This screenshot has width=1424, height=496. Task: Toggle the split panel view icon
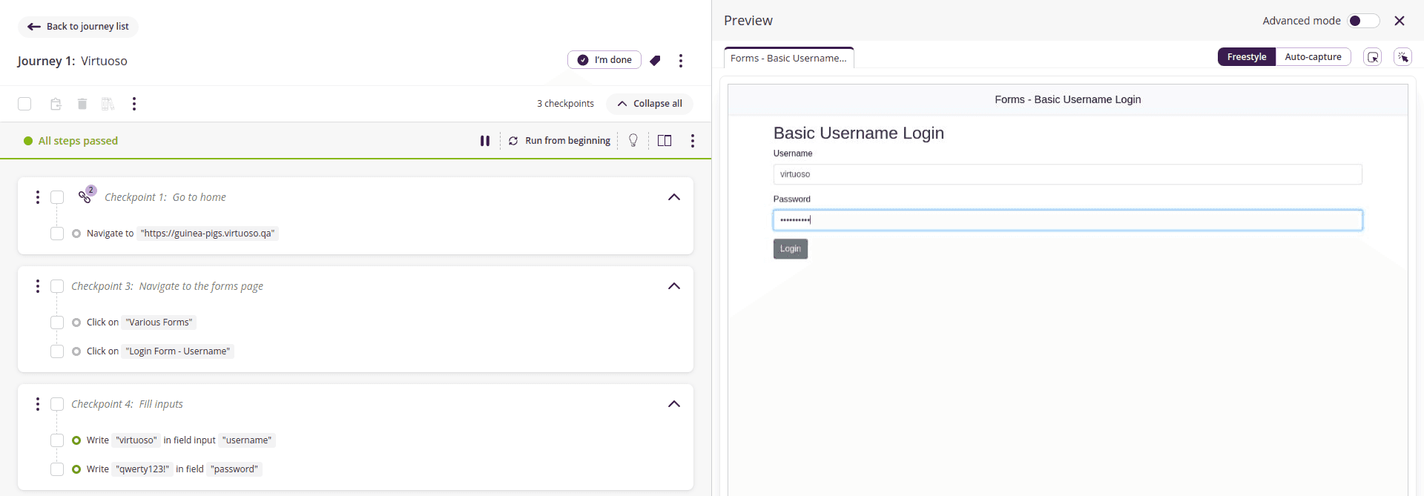(665, 141)
